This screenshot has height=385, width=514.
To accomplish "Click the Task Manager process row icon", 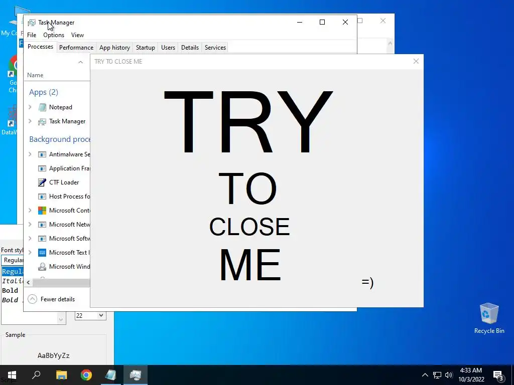I will coord(42,121).
